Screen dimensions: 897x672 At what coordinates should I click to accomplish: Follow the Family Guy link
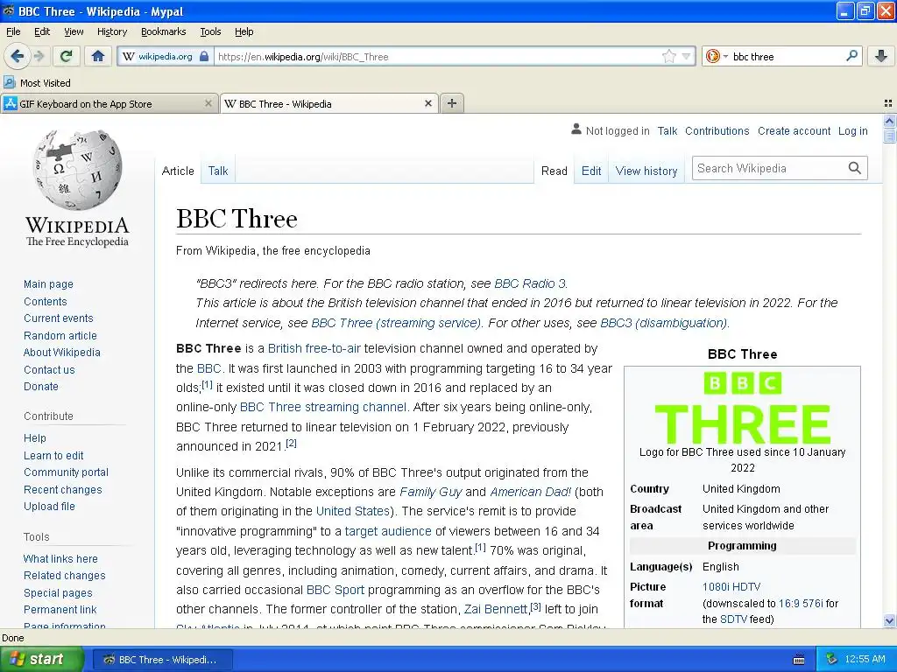pyautogui.click(x=431, y=492)
